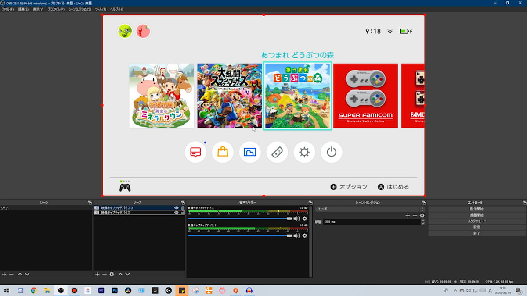Select the シーン entry in scenes list
Screen dimensions: 527x296
tap(46, 208)
